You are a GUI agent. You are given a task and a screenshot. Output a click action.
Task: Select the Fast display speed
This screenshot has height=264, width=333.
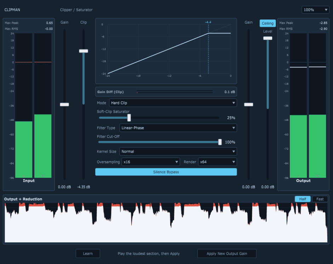pos(320,199)
